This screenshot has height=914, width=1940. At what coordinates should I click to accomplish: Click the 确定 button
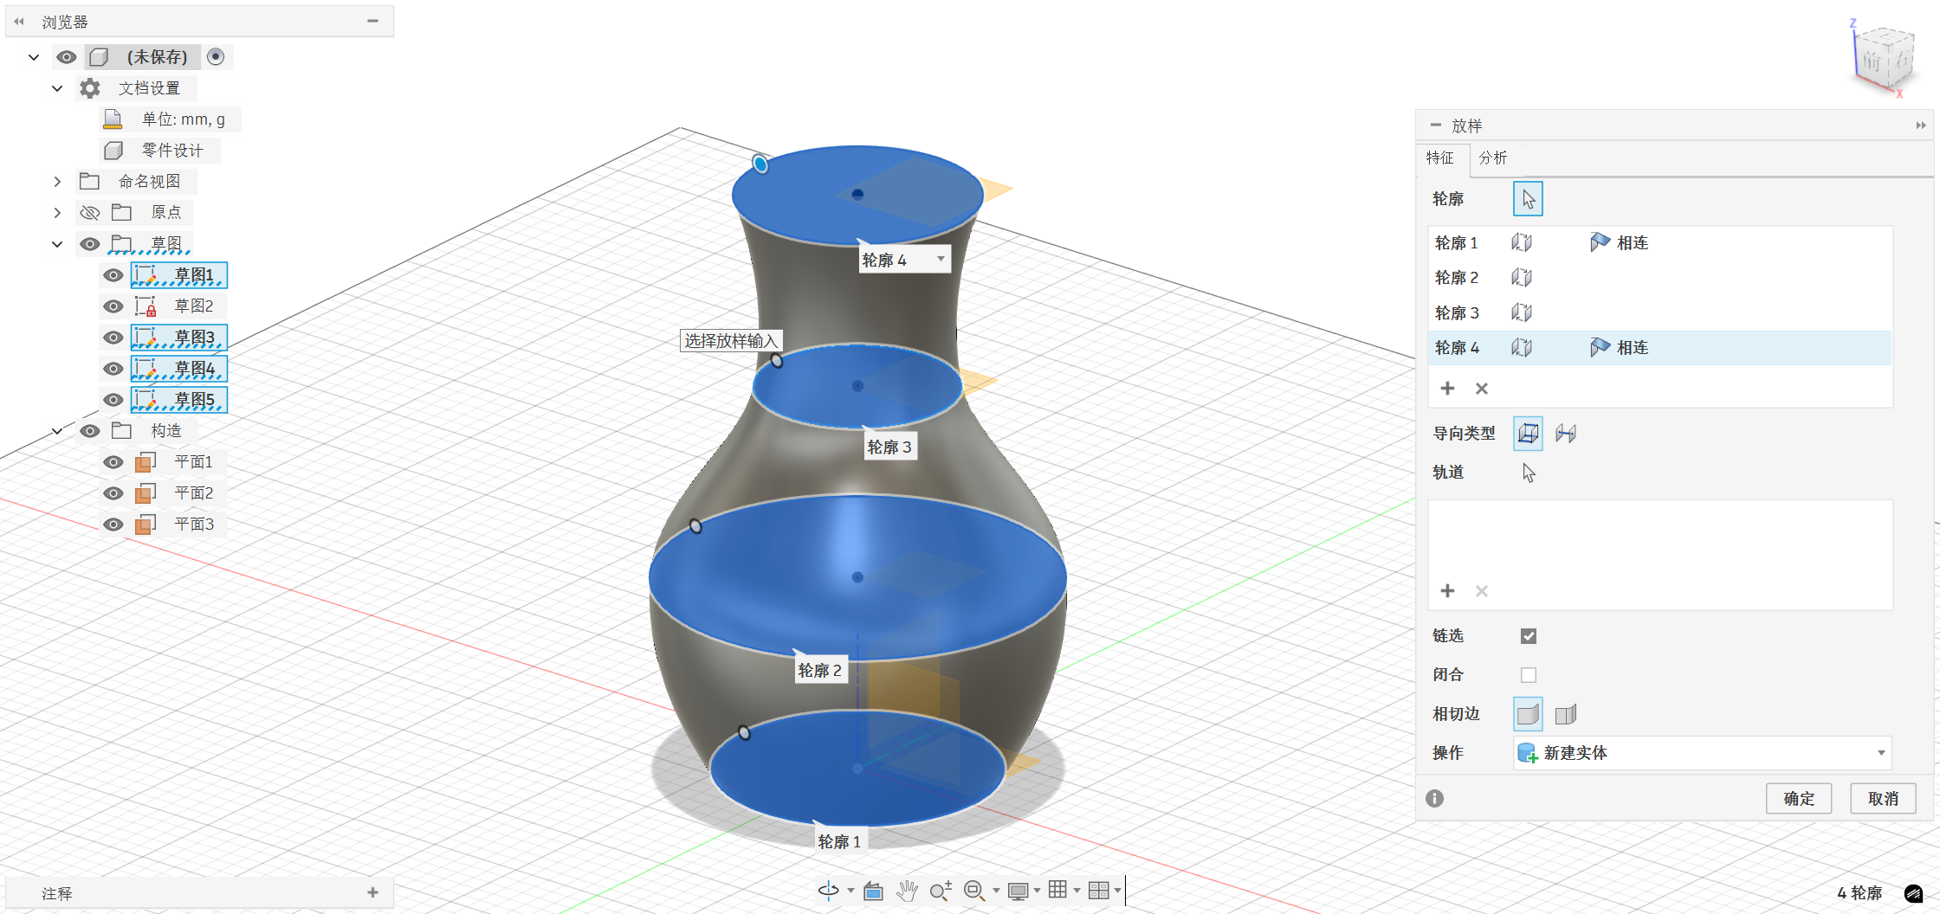click(x=1799, y=798)
